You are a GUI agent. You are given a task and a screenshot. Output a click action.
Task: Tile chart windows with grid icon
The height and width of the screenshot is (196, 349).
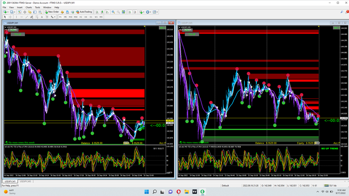click(123, 12)
